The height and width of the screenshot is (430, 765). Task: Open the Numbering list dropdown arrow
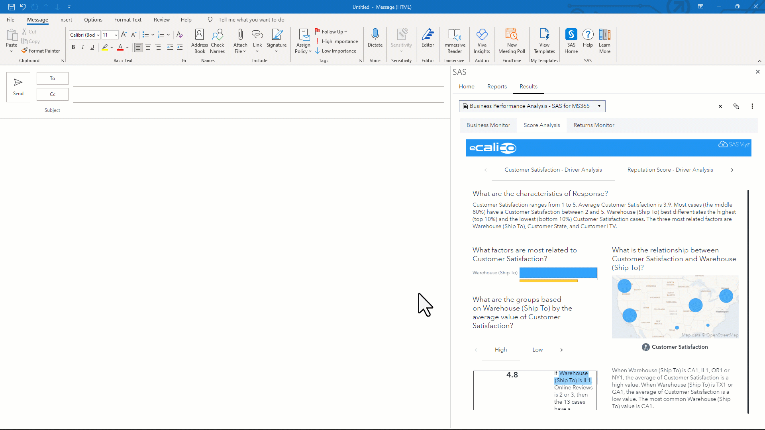pyautogui.click(x=168, y=35)
